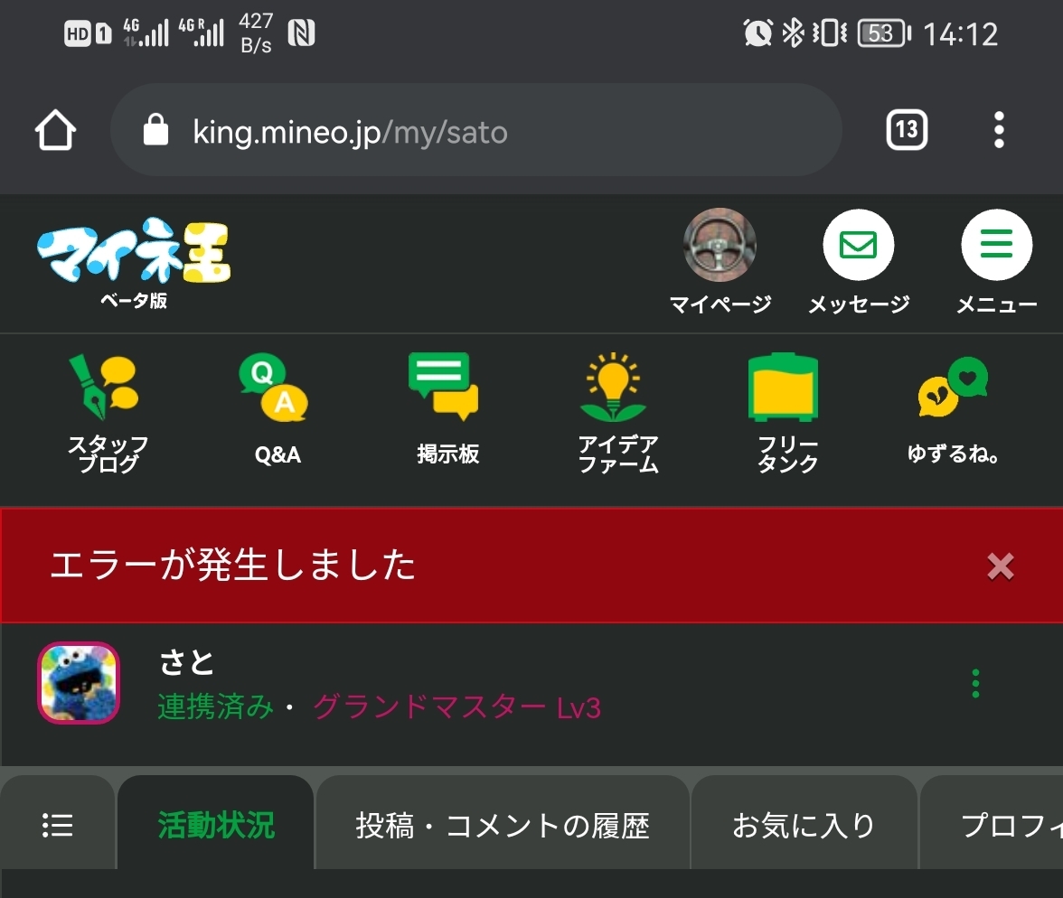Tap 連携済み status text
The image size is (1063, 898).
point(215,706)
